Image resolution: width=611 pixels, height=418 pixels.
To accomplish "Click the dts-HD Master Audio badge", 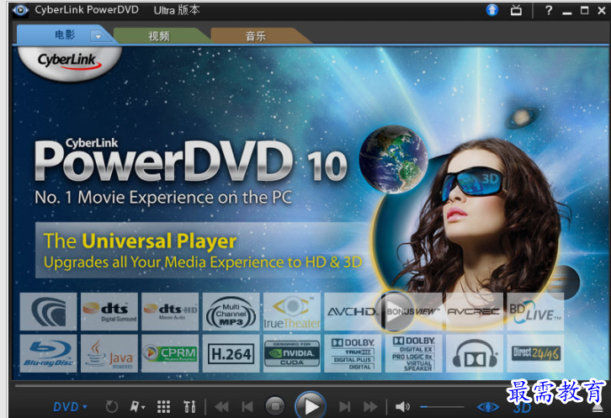I will 170,312.
